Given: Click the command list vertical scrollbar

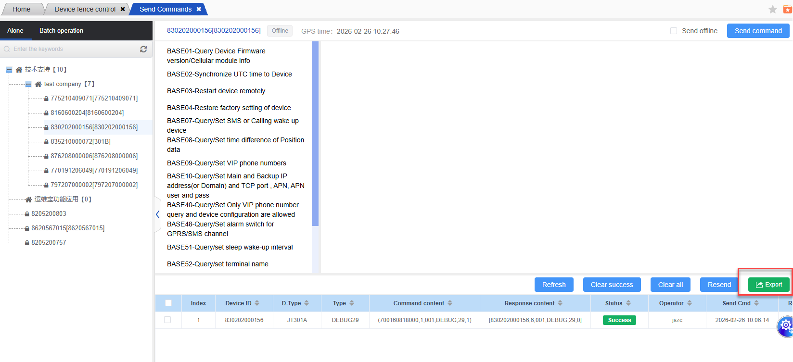Looking at the screenshot, I should [315, 134].
